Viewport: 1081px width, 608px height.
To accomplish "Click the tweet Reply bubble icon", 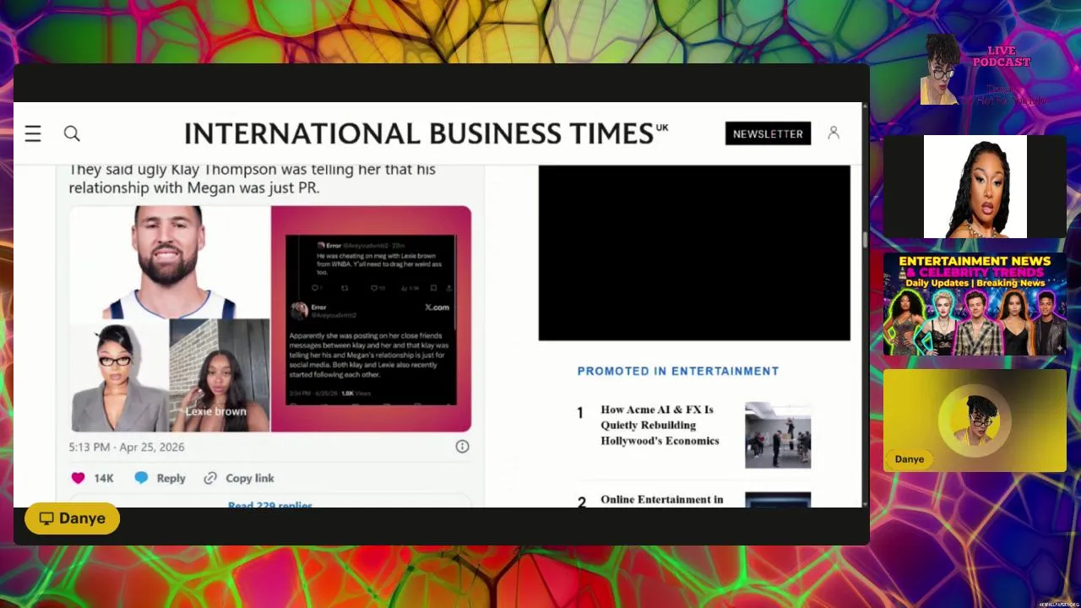I will [x=141, y=478].
